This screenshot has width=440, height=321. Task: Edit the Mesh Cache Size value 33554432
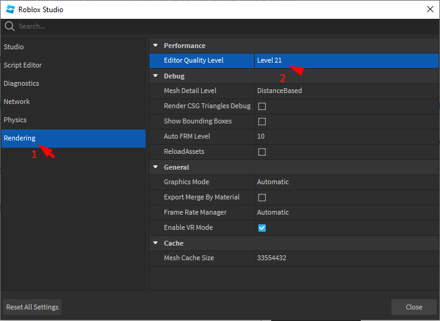pyautogui.click(x=346, y=258)
